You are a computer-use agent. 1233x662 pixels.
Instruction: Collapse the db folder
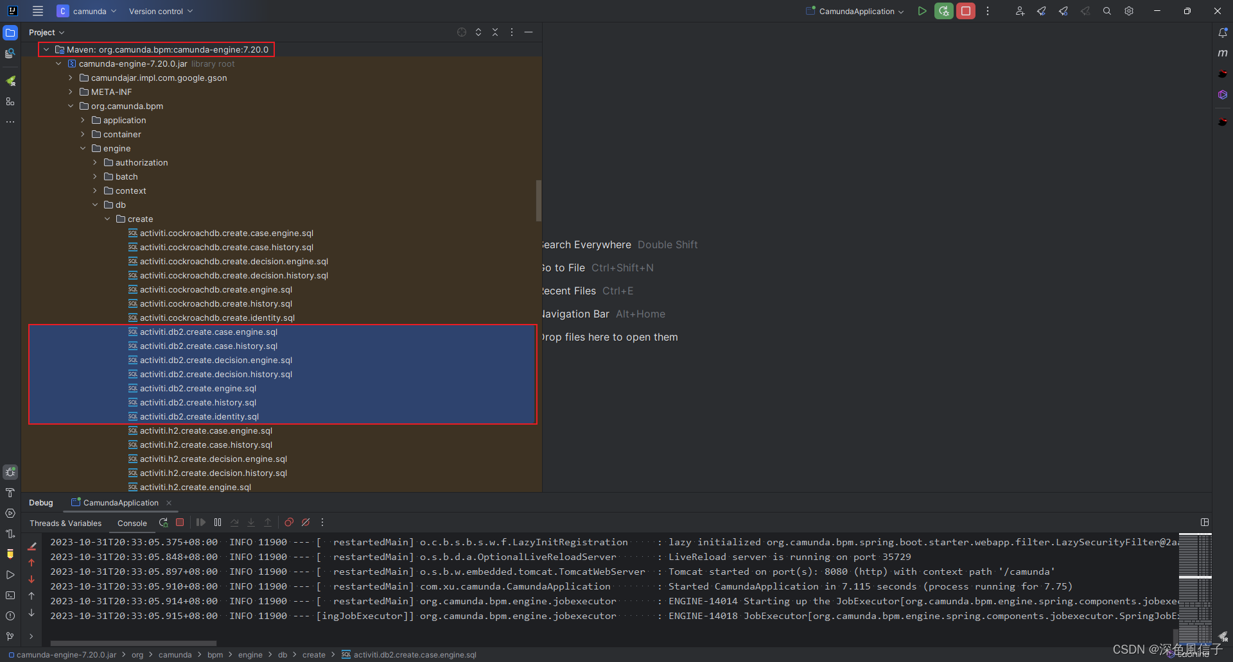[x=95, y=205]
